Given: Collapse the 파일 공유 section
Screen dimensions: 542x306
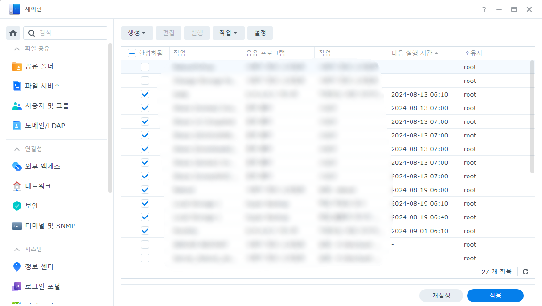Looking at the screenshot, I should click(x=17, y=49).
